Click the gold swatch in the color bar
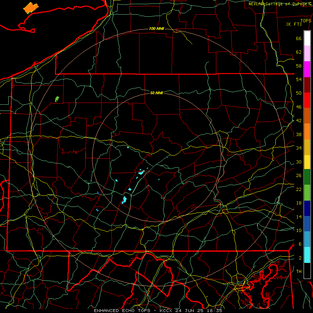313x313 pixels. 307,147
